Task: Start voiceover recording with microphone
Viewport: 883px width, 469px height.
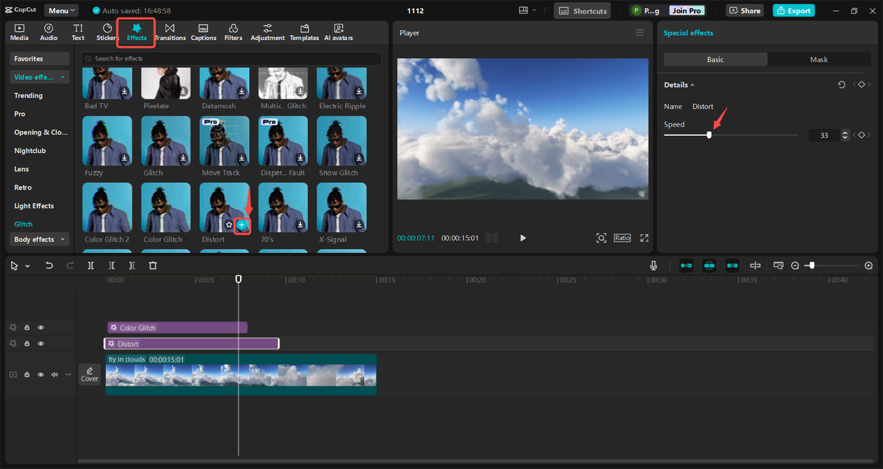Action: (653, 266)
